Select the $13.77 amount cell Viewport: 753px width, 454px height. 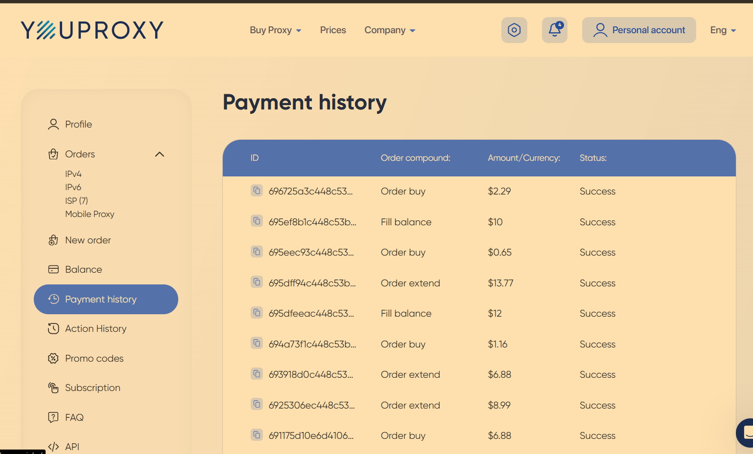[500, 283]
